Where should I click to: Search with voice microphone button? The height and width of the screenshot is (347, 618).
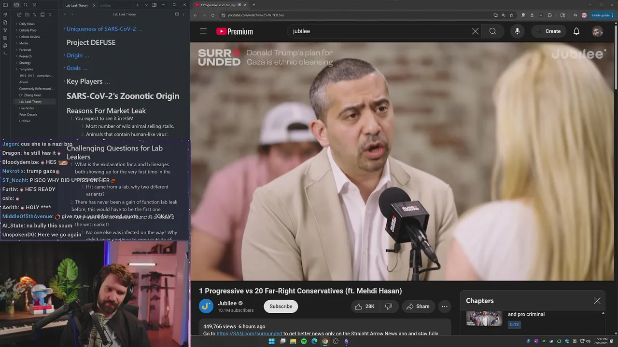click(x=517, y=31)
